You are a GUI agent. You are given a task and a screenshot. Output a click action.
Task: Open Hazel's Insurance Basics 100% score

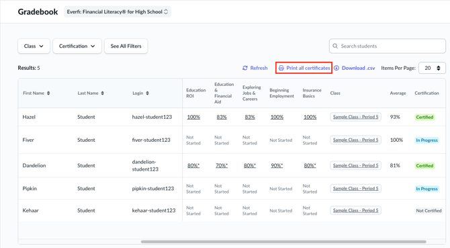coord(310,117)
